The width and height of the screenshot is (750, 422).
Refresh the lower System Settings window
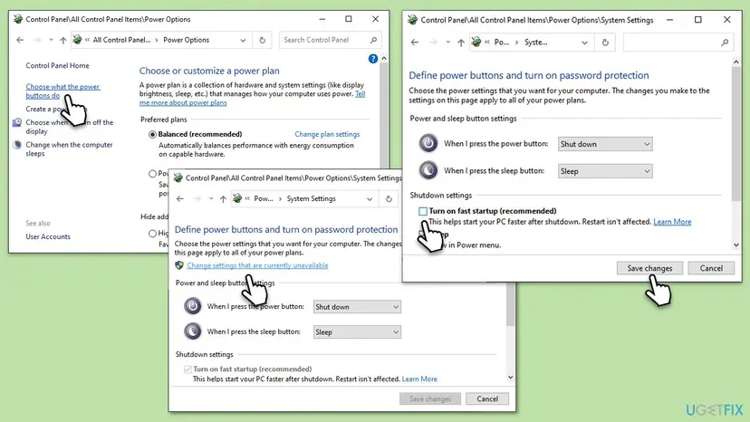pos(389,198)
